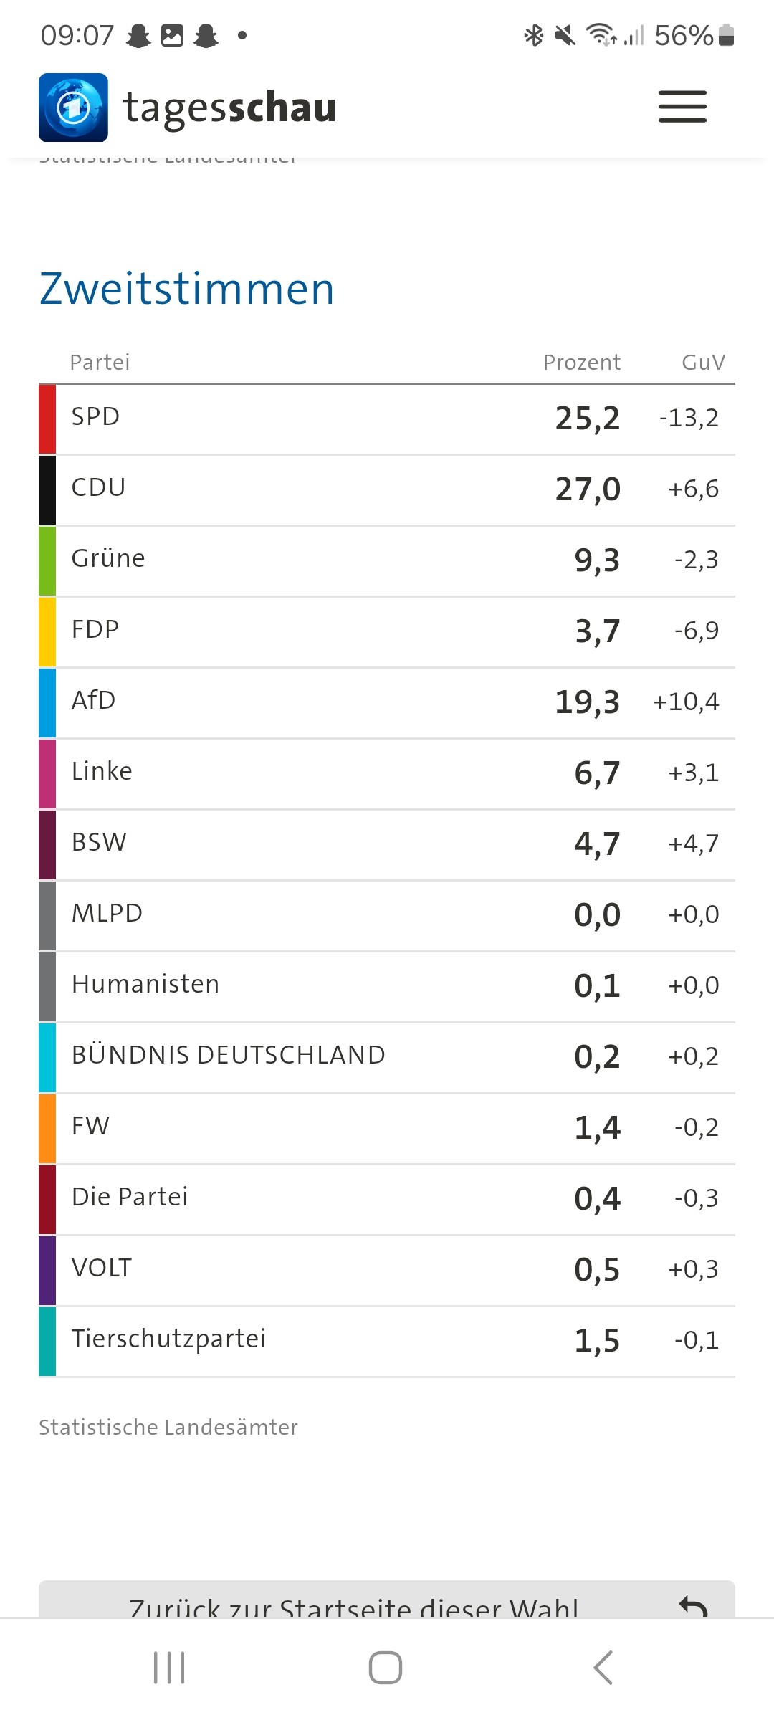Tap the red SPD color swatch

point(47,419)
